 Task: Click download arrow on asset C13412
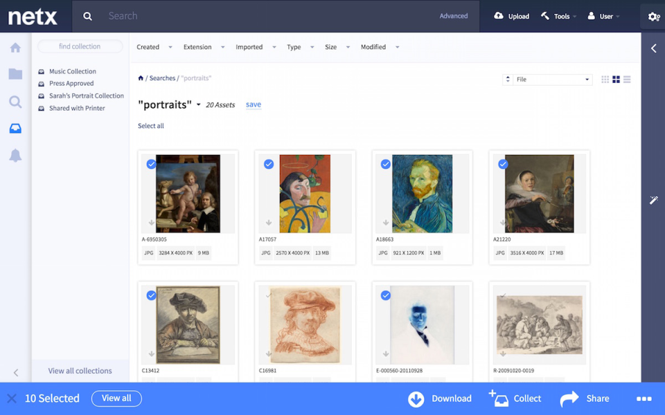tap(152, 354)
